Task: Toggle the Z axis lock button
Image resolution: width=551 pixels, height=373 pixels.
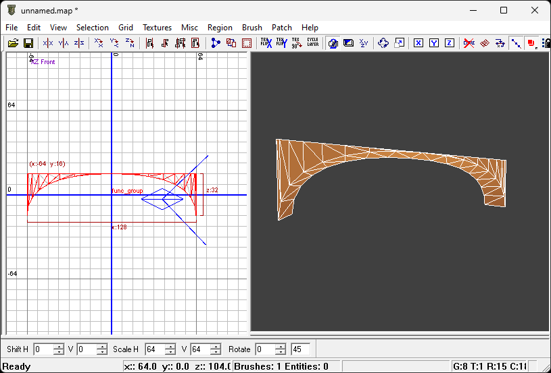Action: pos(449,43)
